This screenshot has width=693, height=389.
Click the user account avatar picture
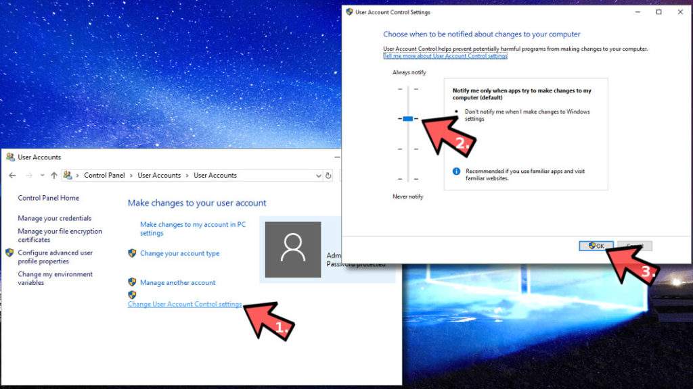(x=293, y=250)
